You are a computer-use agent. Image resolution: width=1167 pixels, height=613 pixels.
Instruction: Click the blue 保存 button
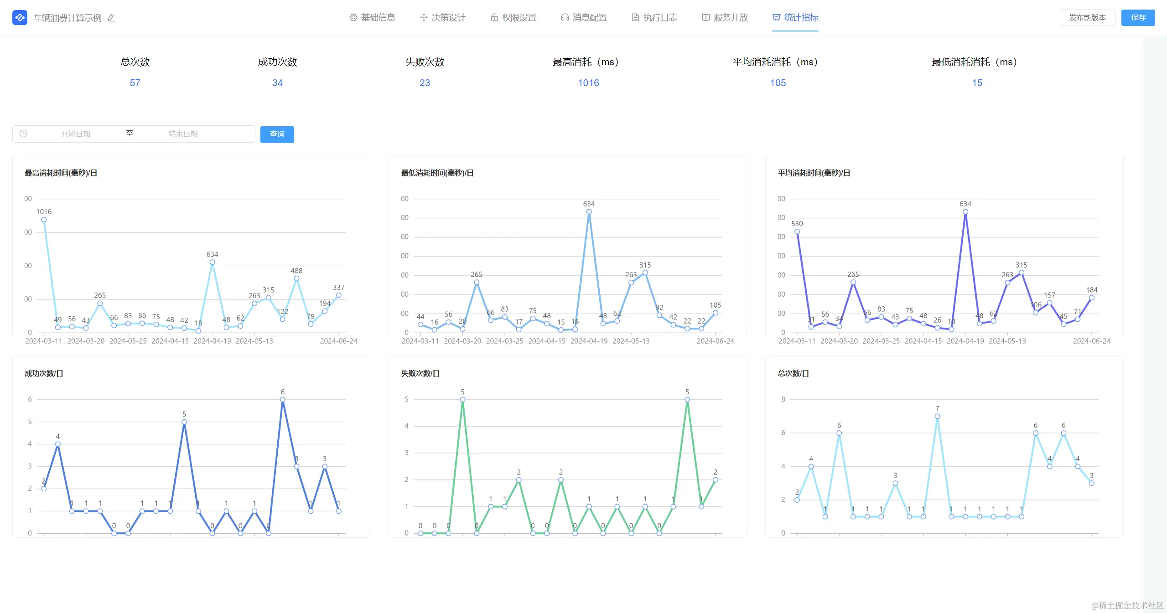(1138, 18)
